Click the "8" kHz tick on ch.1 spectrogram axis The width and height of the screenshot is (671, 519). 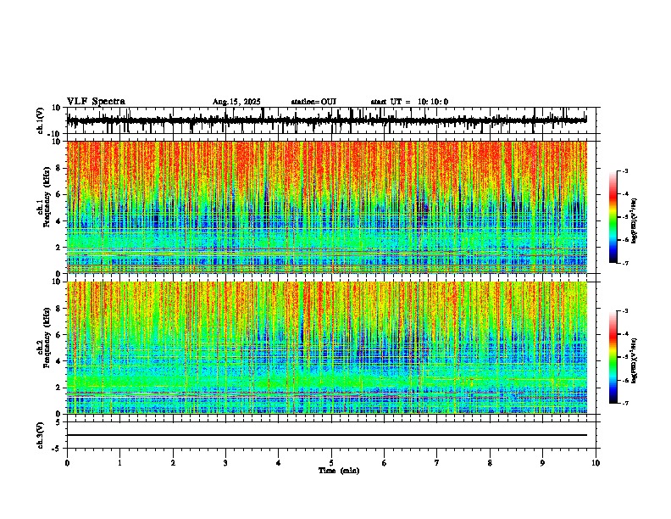tap(59, 168)
